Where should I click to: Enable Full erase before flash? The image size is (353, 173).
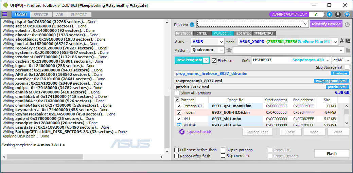tap(177, 150)
